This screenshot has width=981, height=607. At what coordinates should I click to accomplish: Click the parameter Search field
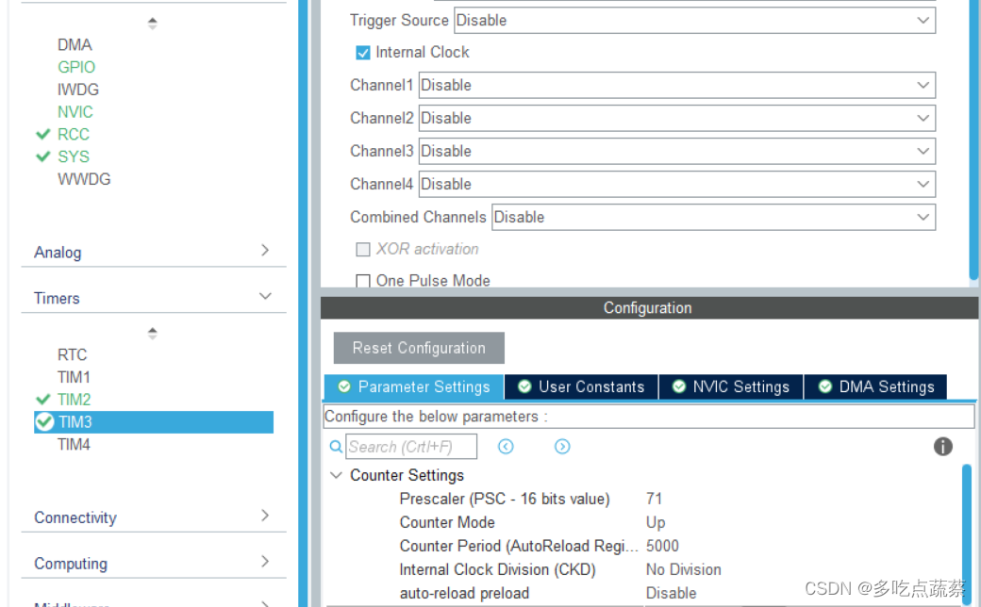pyautogui.click(x=411, y=447)
